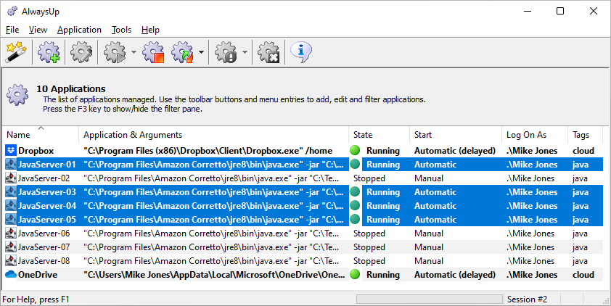Image resolution: width=611 pixels, height=306 pixels.
Task: Open the Tools menu
Action: [122, 30]
